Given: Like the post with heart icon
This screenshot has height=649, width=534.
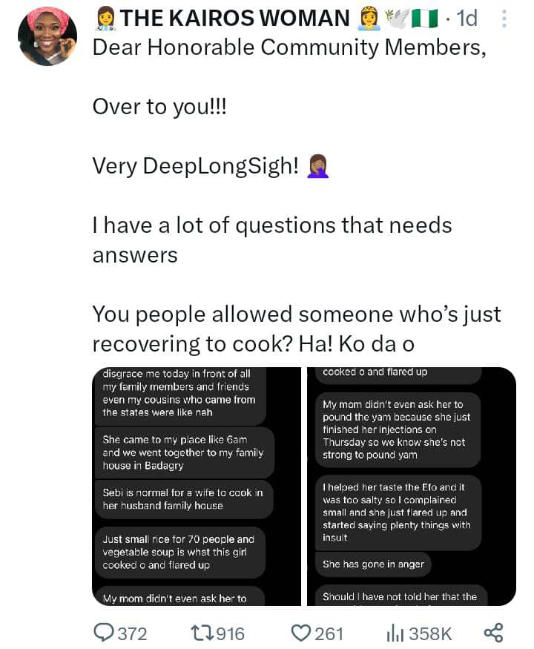Looking at the screenshot, I should click(x=300, y=633).
